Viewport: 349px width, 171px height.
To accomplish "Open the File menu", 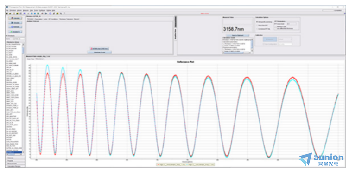I will click(x=7, y=11).
